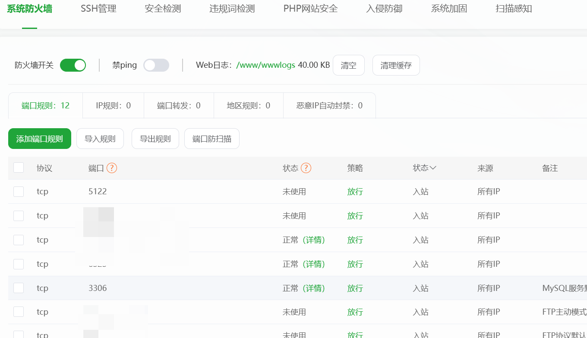Check the box for port 3306 row
The width and height of the screenshot is (587, 338).
click(19, 288)
